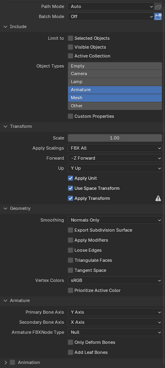Collapse the Armature section chevron
165x368 pixels.
(6, 301)
